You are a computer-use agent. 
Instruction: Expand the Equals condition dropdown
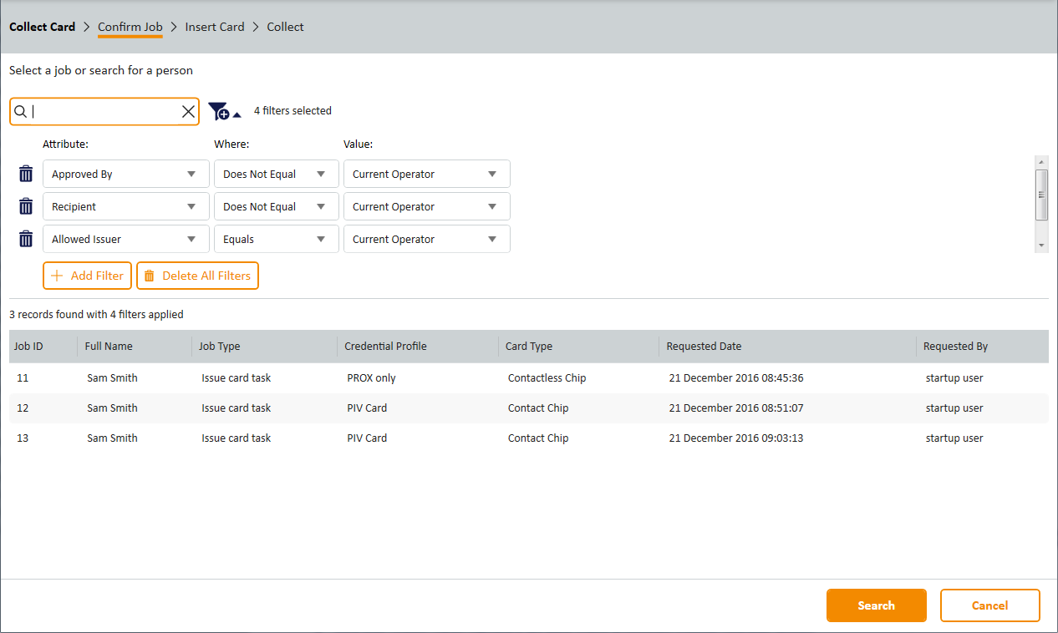click(x=276, y=239)
